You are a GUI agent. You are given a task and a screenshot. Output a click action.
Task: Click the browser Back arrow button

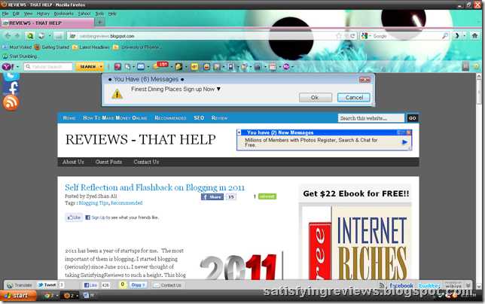(x=8, y=36)
